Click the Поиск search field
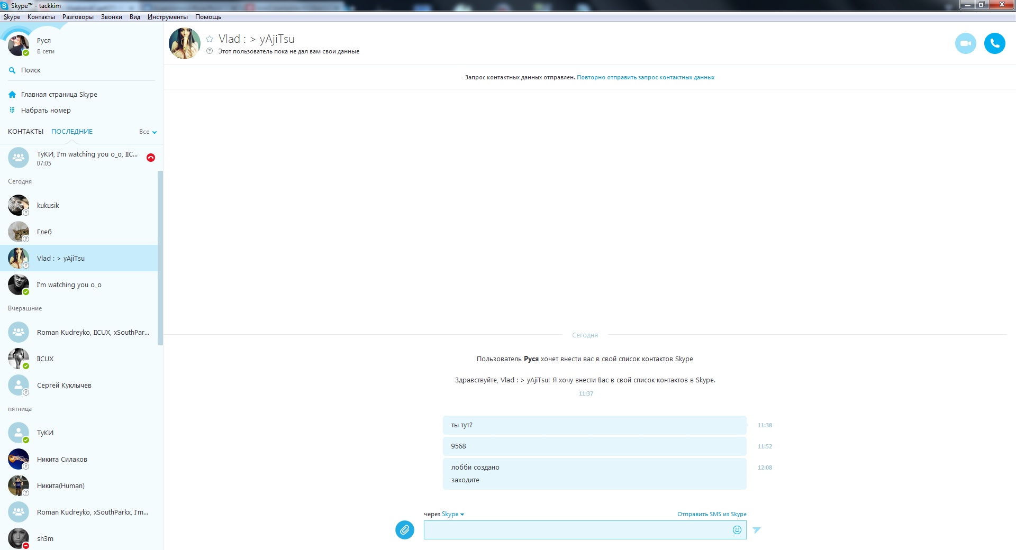The image size is (1016, 550). click(x=81, y=70)
